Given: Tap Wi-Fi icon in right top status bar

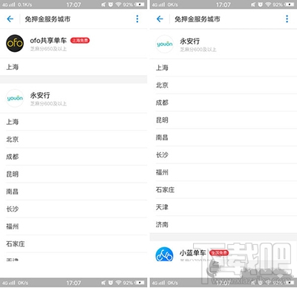Looking at the screenshot, I should point(269,4).
